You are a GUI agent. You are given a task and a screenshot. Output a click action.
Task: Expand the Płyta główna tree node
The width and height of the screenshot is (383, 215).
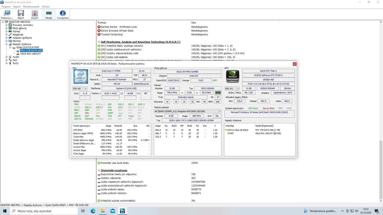(7, 28)
